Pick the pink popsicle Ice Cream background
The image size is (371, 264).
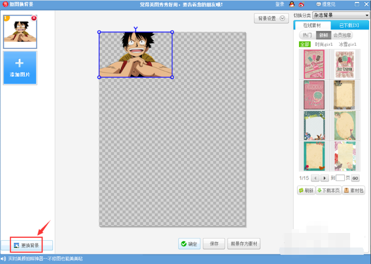coord(314,64)
